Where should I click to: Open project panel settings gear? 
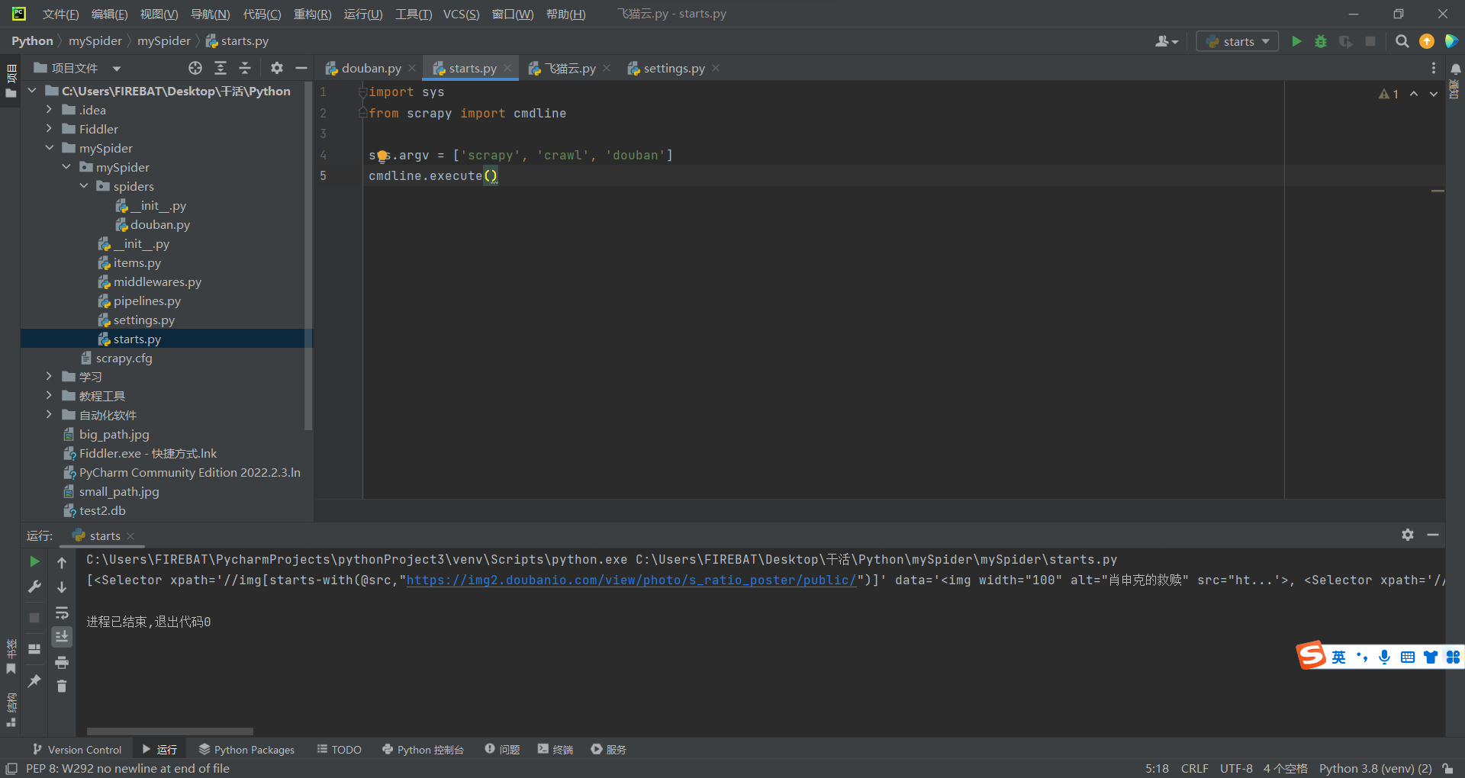click(276, 68)
